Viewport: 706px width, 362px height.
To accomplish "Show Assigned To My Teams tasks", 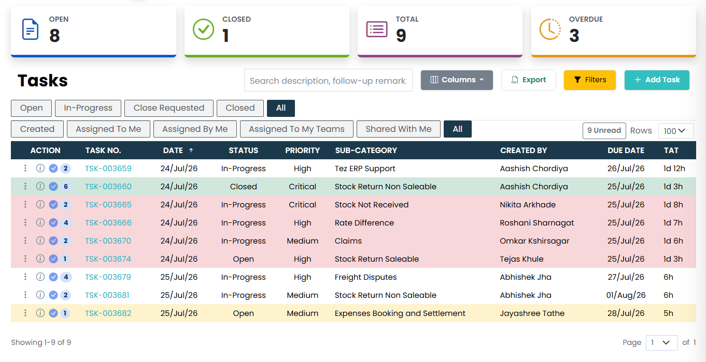I will pyautogui.click(x=296, y=129).
